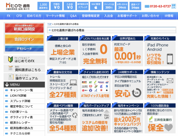Image resolution: width=178 pixels, height=136 pixels.
Task: Click the 1,000通貨単位 badge
Action: pyautogui.click(x=43, y=6)
